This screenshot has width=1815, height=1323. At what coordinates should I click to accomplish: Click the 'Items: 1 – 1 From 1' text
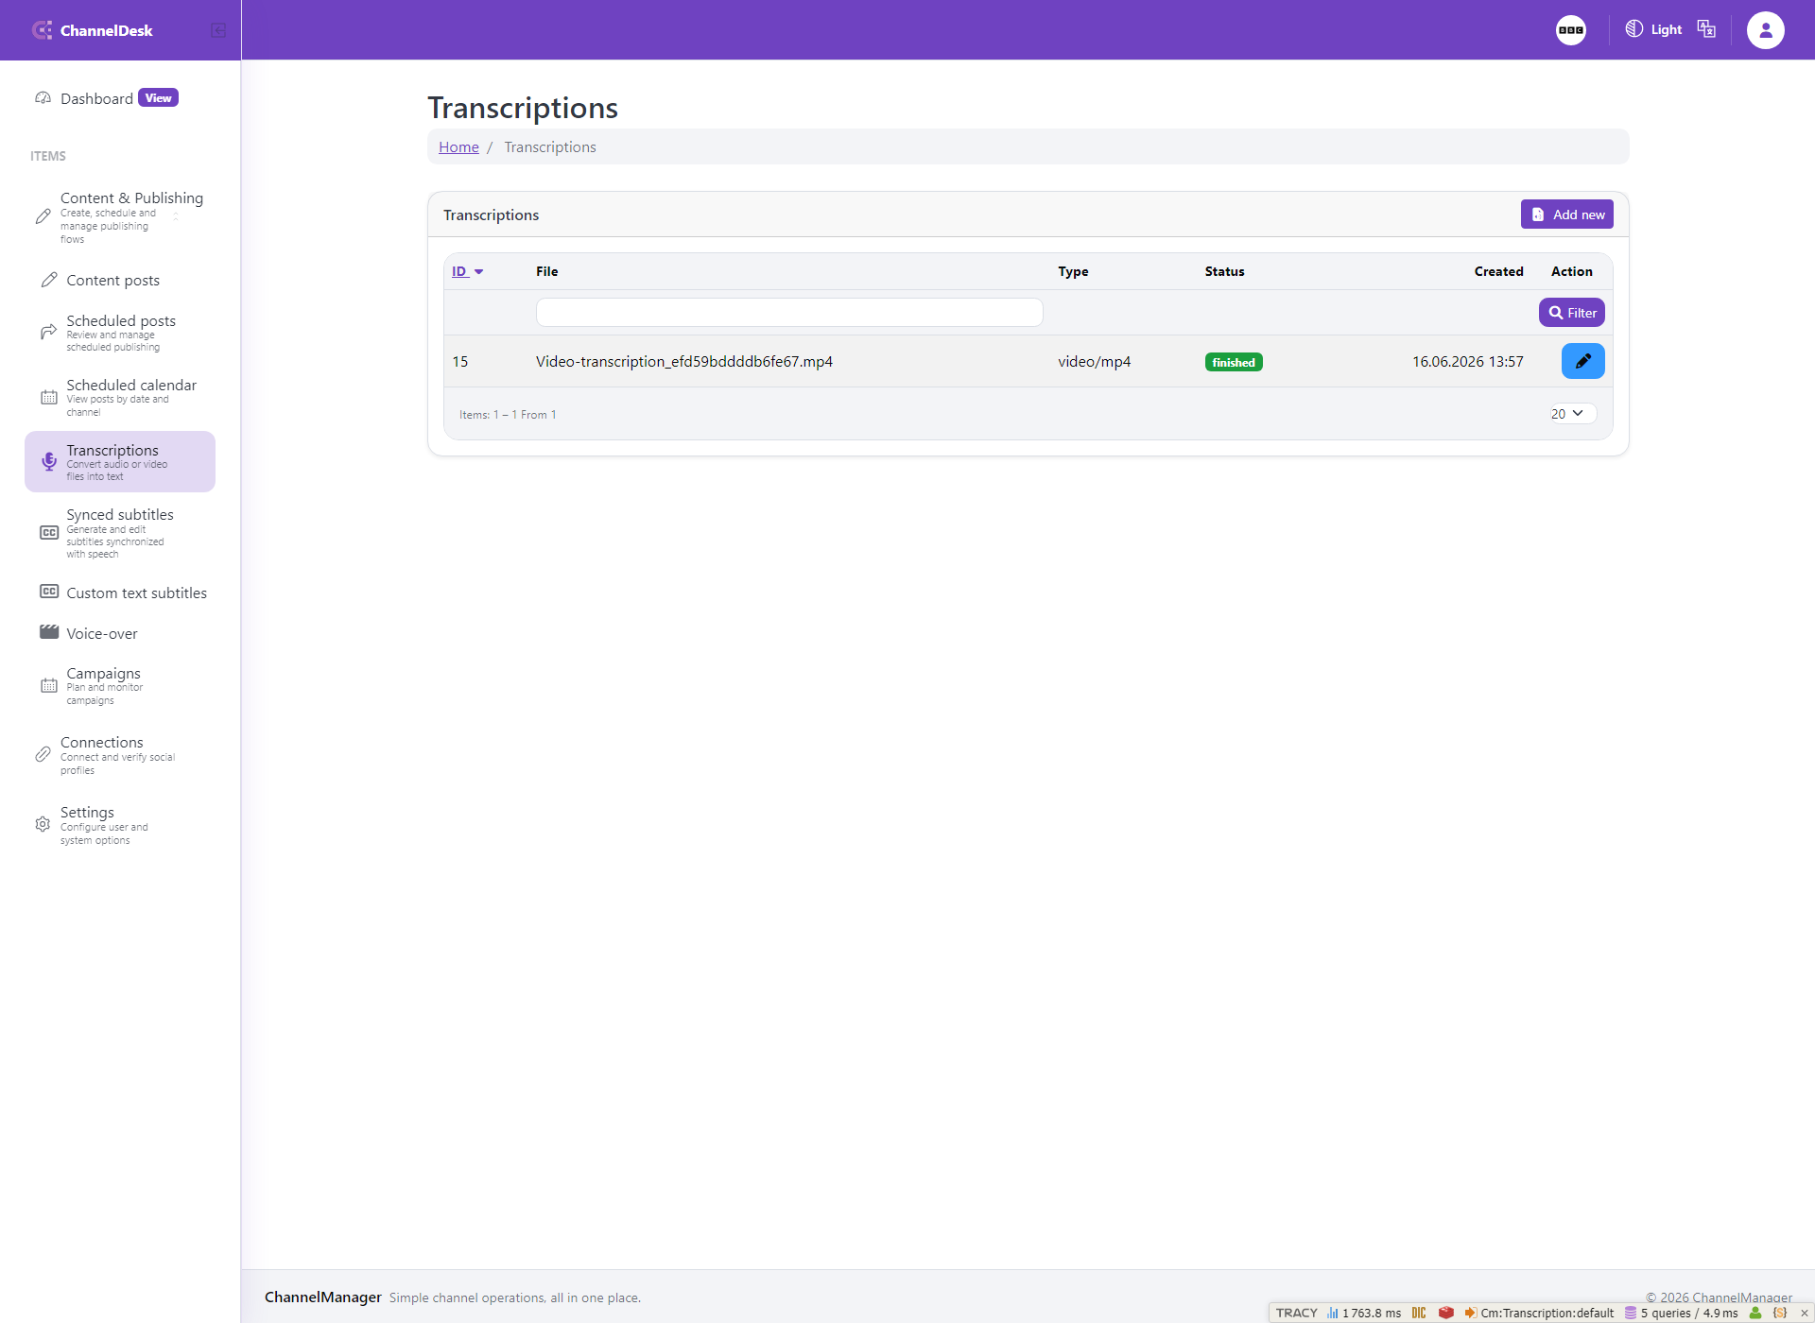click(x=508, y=414)
